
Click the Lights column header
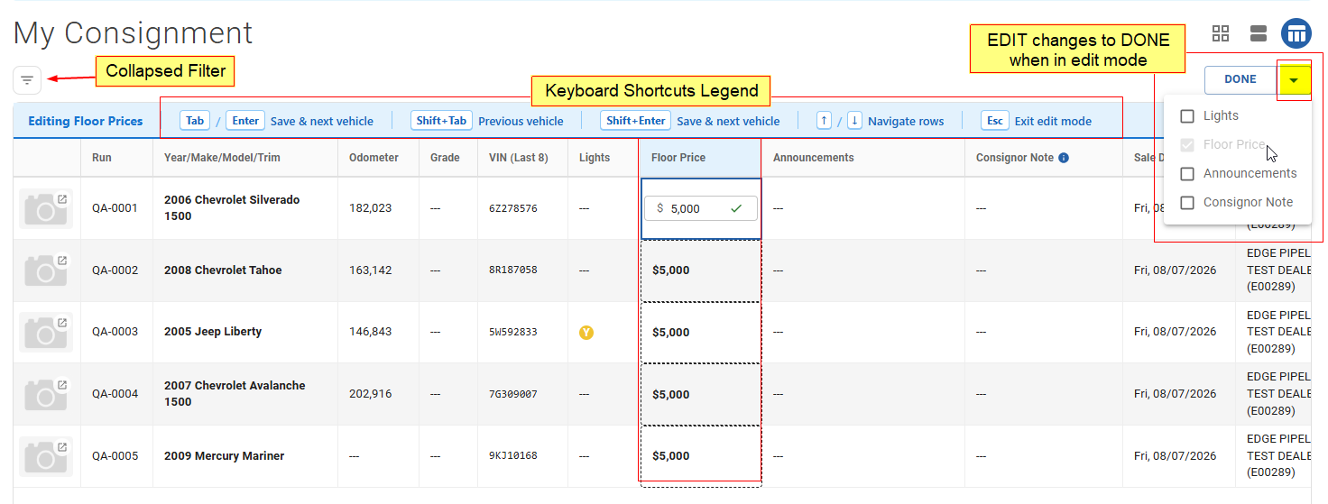point(595,158)
